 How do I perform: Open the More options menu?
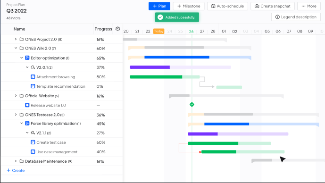[309, 6]
